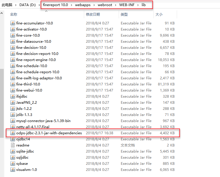Screen dimensions: 220x177
Task: Click the fine-schedule-10.0 jar icon
Action: point(13,66)
